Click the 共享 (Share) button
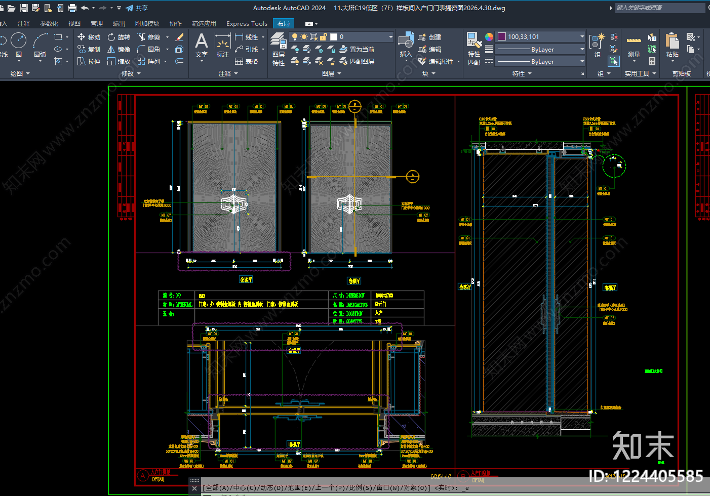This screenshot has width=710, height=496. tap(137, 8)
